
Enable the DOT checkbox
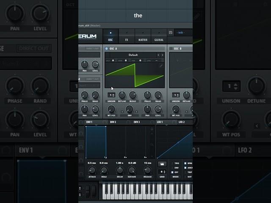(x=185, y=177)
